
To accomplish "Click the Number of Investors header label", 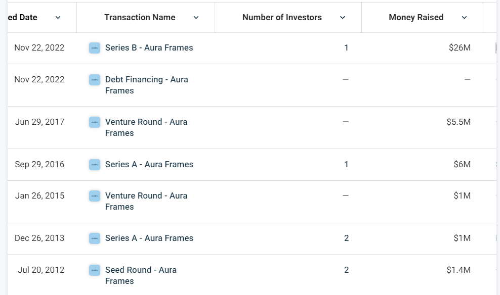I will click(x=282, y=18).
